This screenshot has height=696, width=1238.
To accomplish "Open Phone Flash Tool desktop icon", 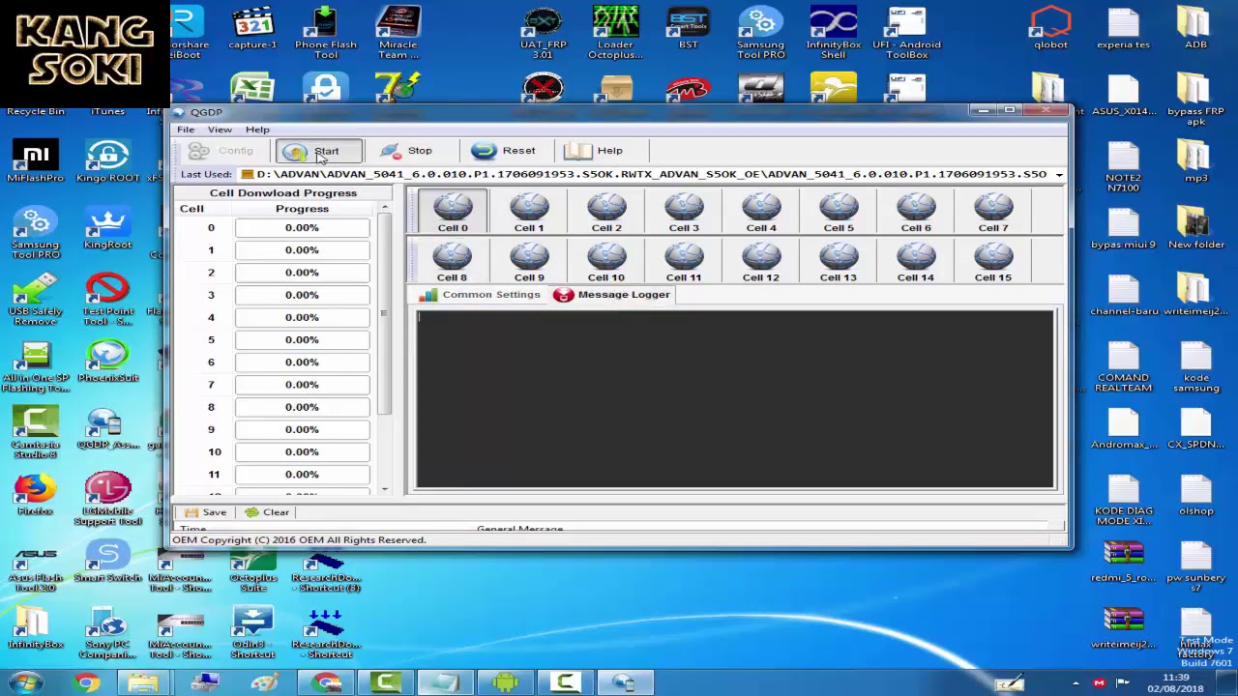I will (x=326, y=33).
